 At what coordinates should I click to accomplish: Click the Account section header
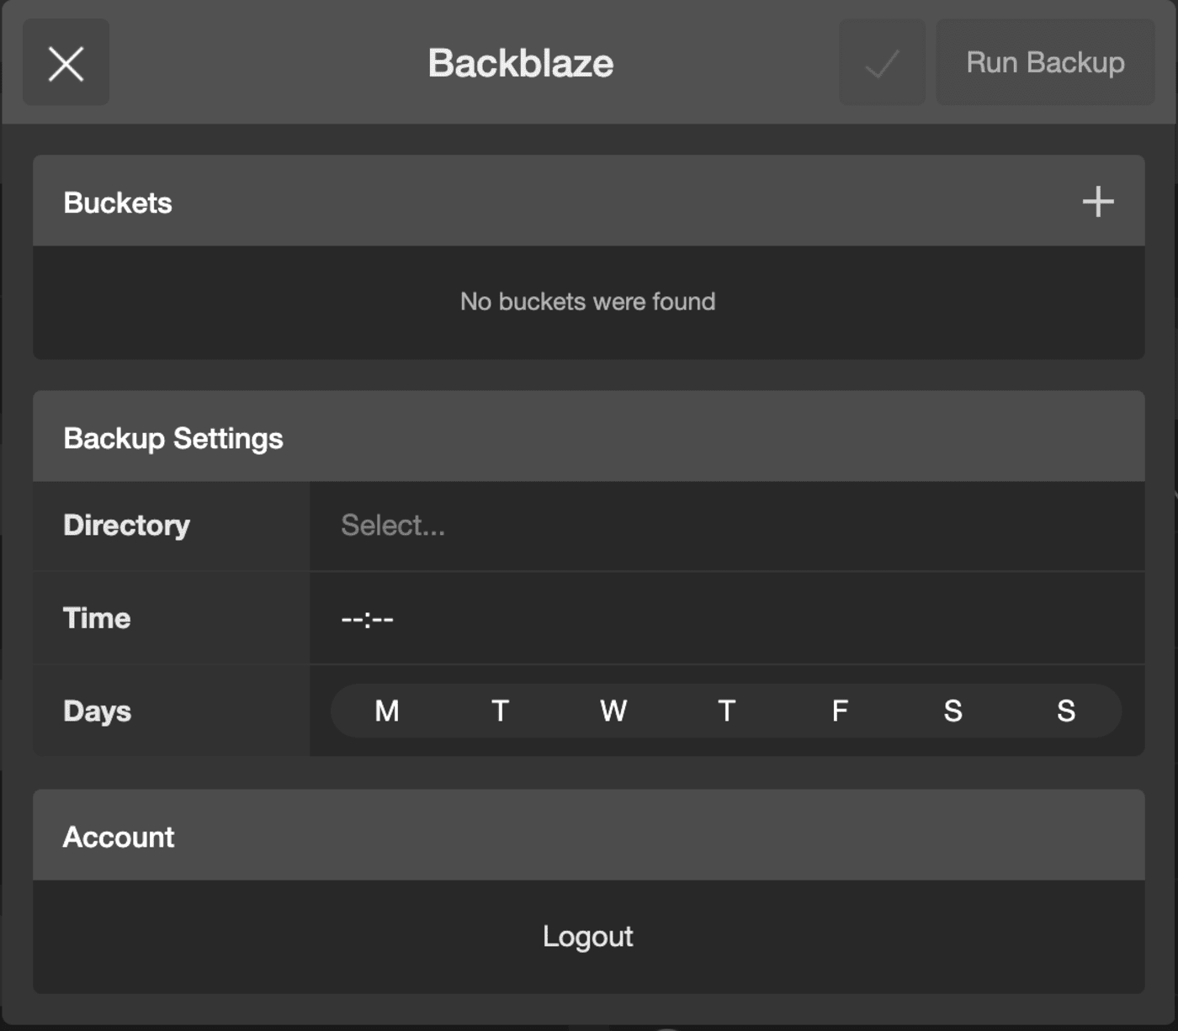(x=119, y=835)
